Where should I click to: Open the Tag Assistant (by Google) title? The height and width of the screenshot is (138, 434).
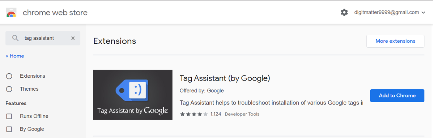(225, 78)
